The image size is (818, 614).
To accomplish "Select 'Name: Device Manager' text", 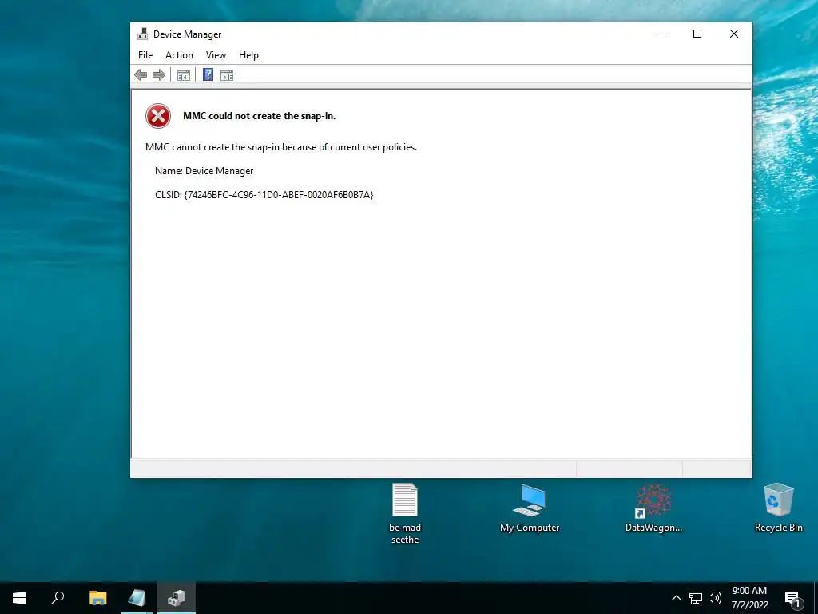I will [204, 171].
